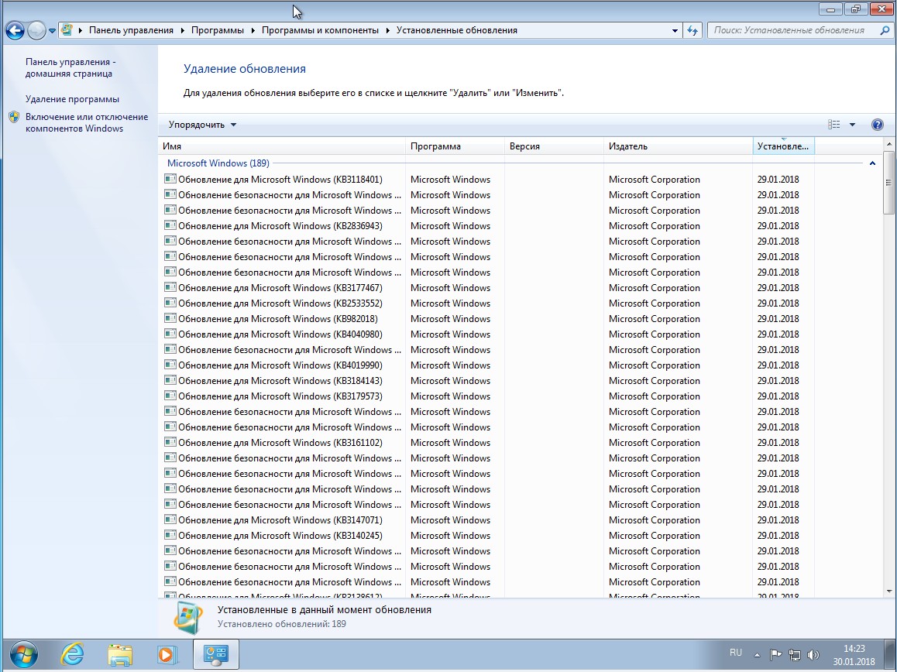
Task: Go back with the Back arrow button
Action: tap(15, 30)
